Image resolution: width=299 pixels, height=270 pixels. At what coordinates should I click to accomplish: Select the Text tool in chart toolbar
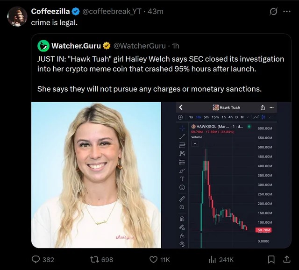point(182,178)
